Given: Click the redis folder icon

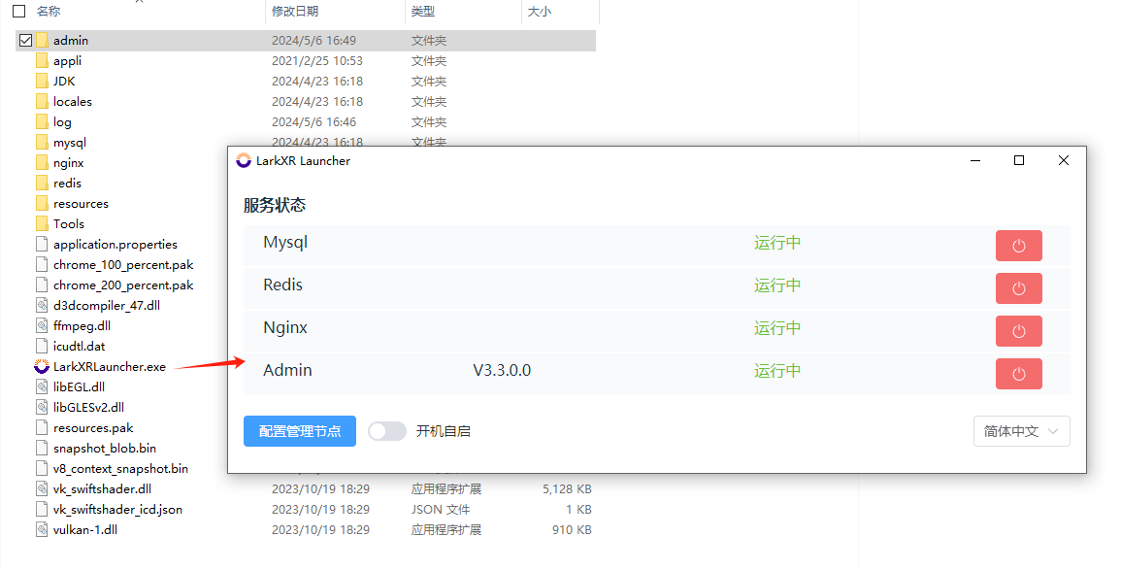Looking at the screenshot, I should click(42, 184).
